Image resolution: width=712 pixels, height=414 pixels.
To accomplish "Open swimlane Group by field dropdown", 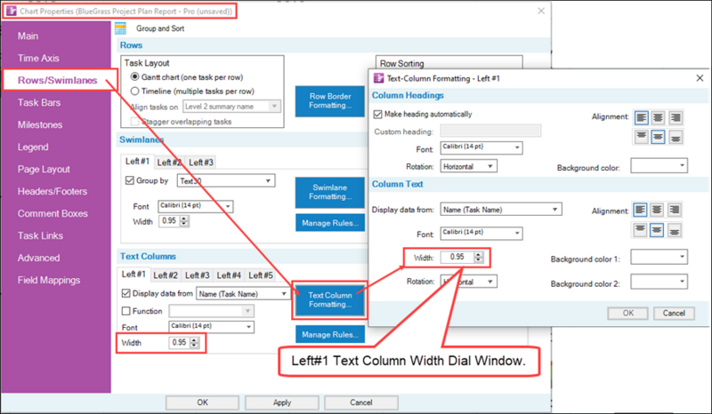I will 226,180.
